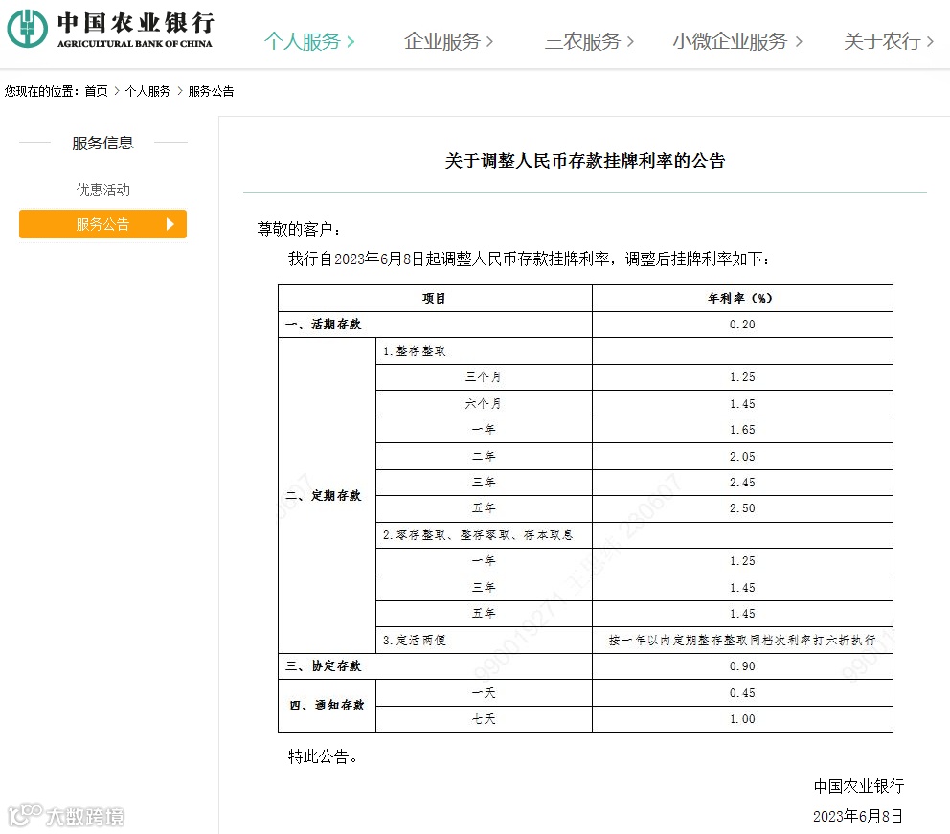Click the 1.00 rate for 七天
The width and height of the screenshot is (950, 834).
tap(742, 719)
